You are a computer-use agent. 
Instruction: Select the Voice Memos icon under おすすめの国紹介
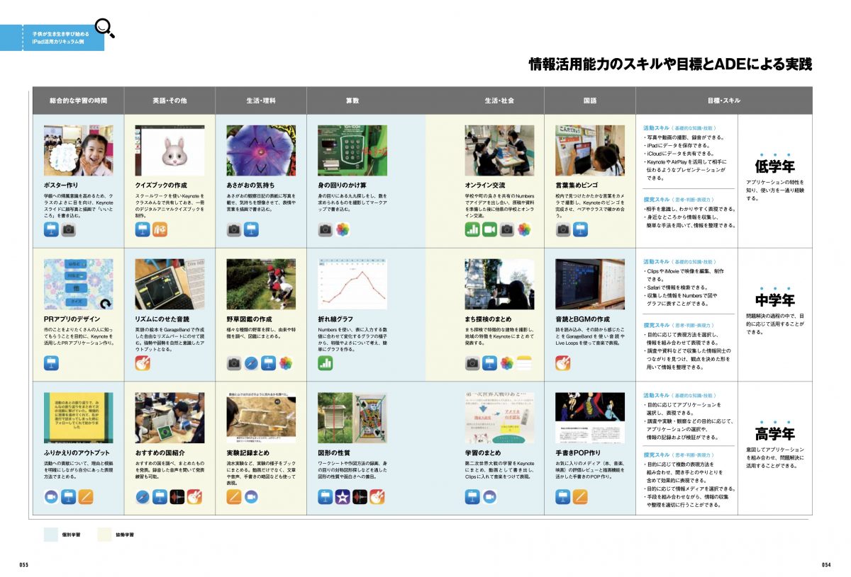177,497
